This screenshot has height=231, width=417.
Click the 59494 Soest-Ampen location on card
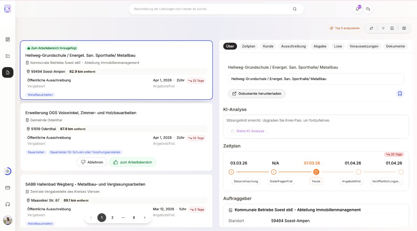coord(48,72)
